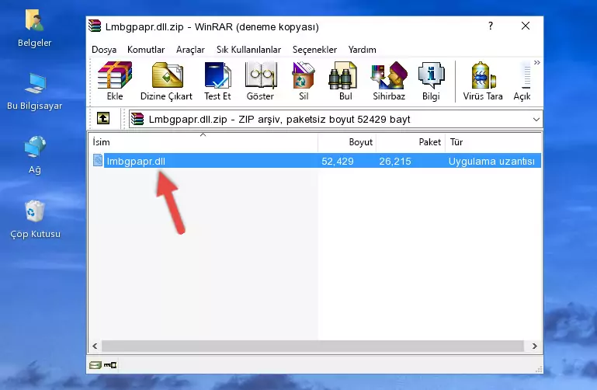
Task: Click the Uygulama uzantısı type cell
Action: click(x=491, y=161)
